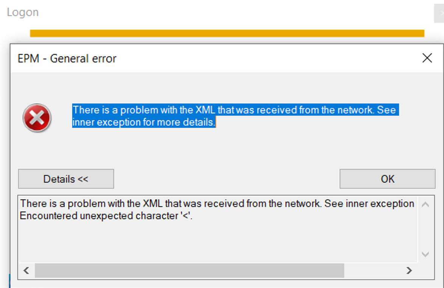The image size is (444, 288).
Task: Click the right arrow of horizontal scrollbar
Action: click(x=409, y=271)
